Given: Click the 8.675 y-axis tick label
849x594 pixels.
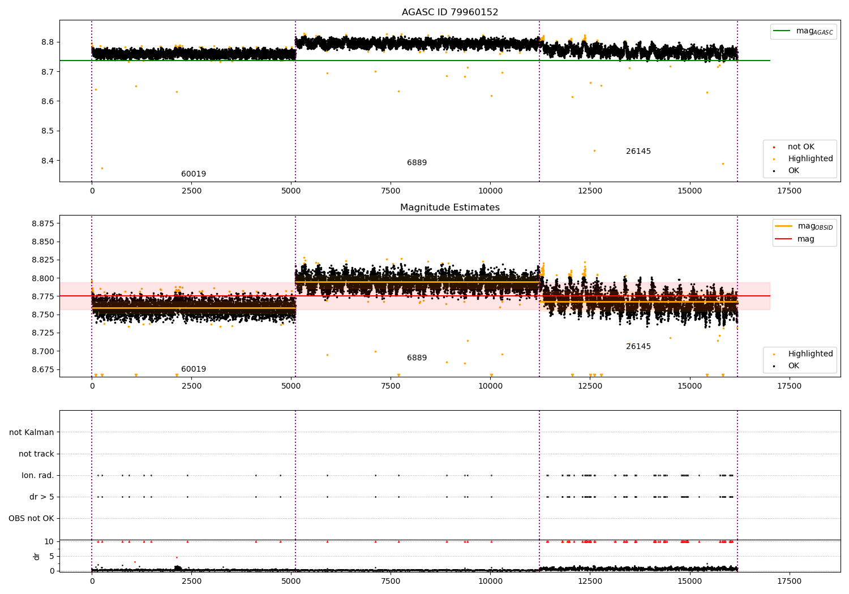Looking at the screenshot, I should coord(43,369).
